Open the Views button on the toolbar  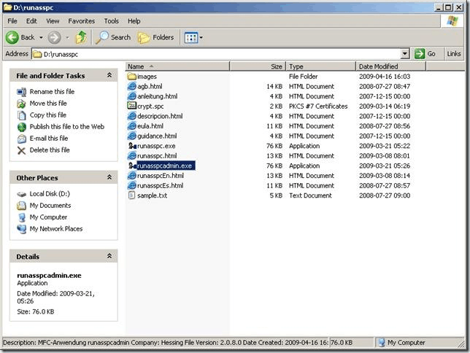tap(191, 38)
